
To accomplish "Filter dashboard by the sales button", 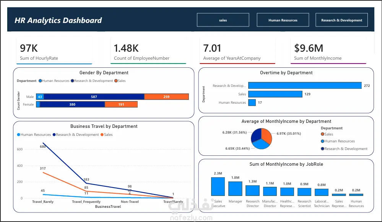I will point(223,20).
